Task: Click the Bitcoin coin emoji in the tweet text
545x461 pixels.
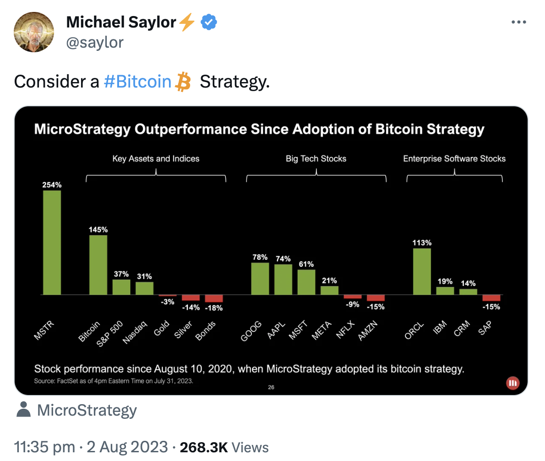Action: pyautogui.click(x=183, y=81)
